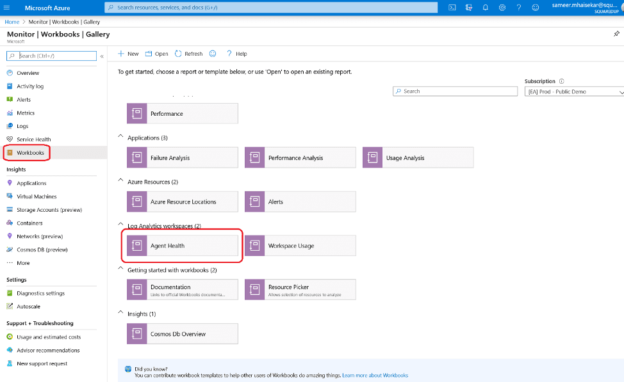Open Cloud Shell from the top bar
The image size is (624, 382).
point(452,8)
